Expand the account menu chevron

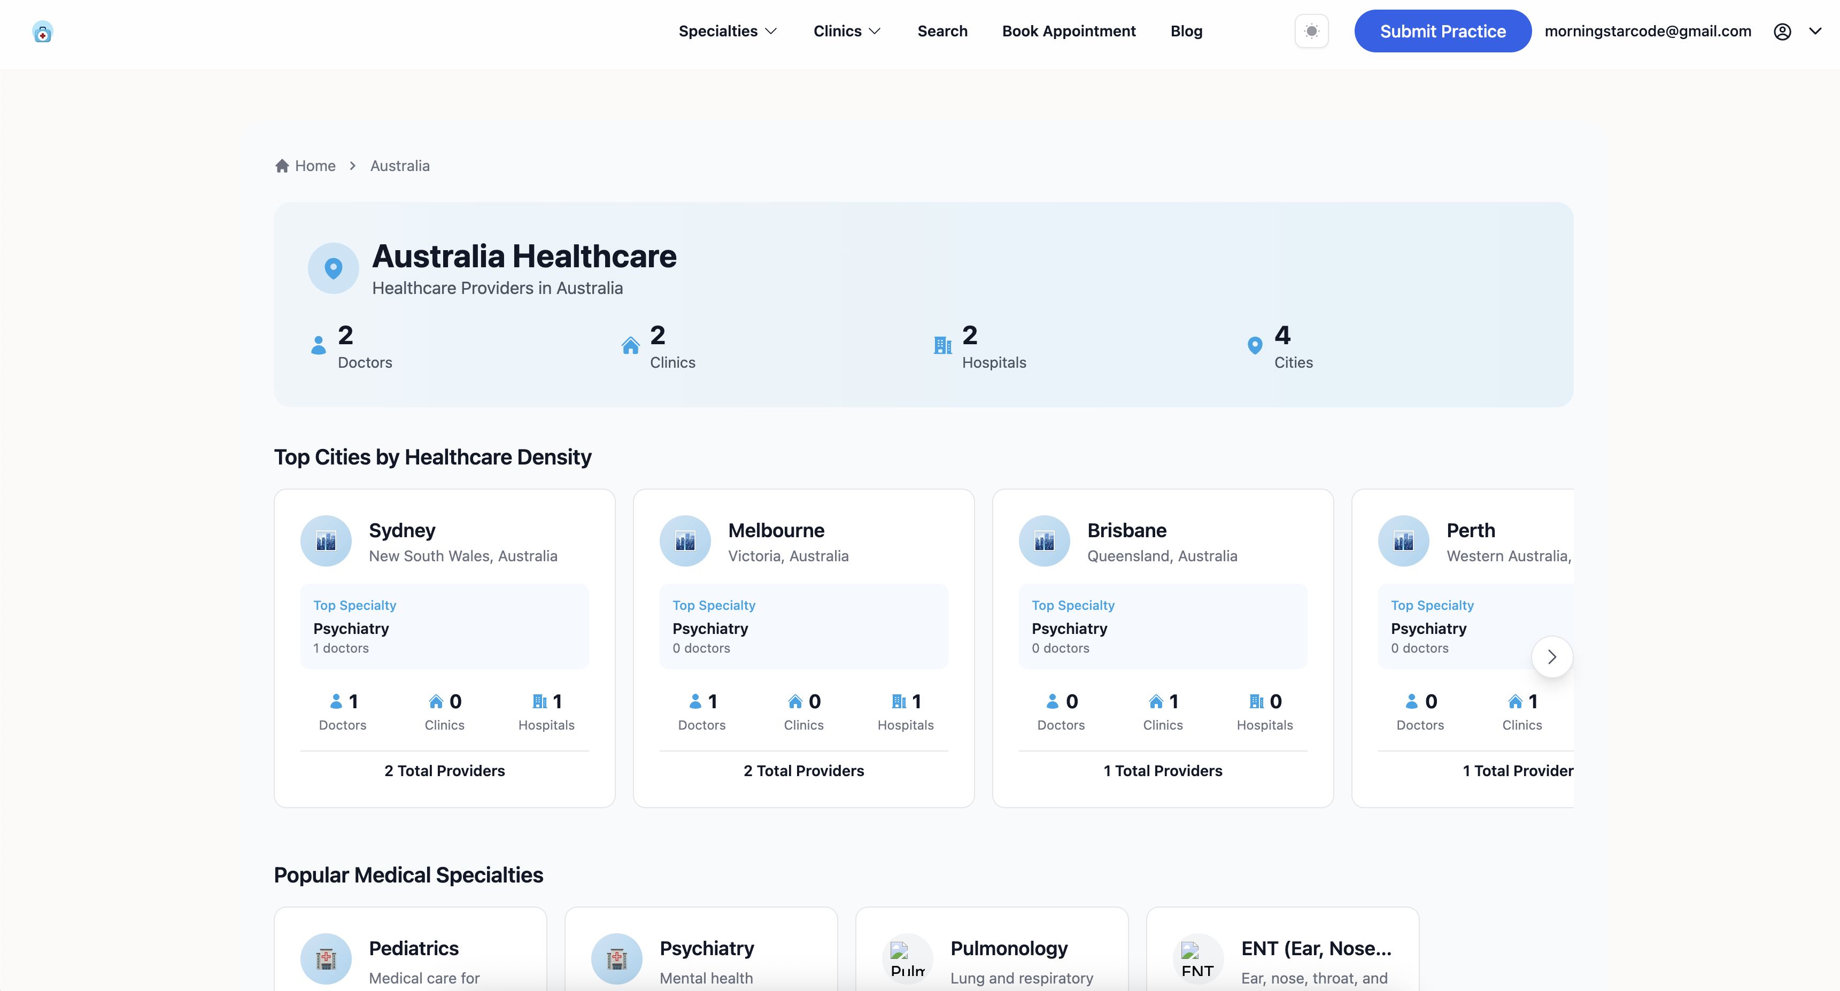(x=1815, y=32)
